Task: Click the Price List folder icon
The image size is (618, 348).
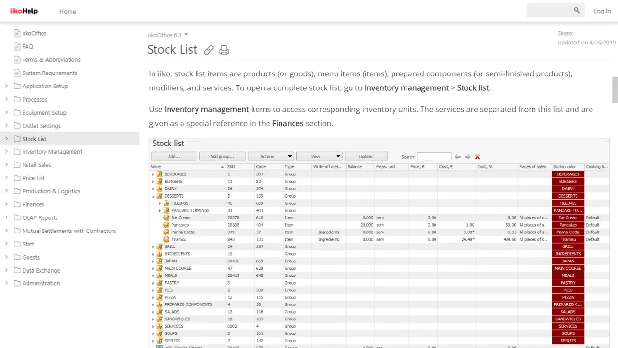Action: coord(17,178)
